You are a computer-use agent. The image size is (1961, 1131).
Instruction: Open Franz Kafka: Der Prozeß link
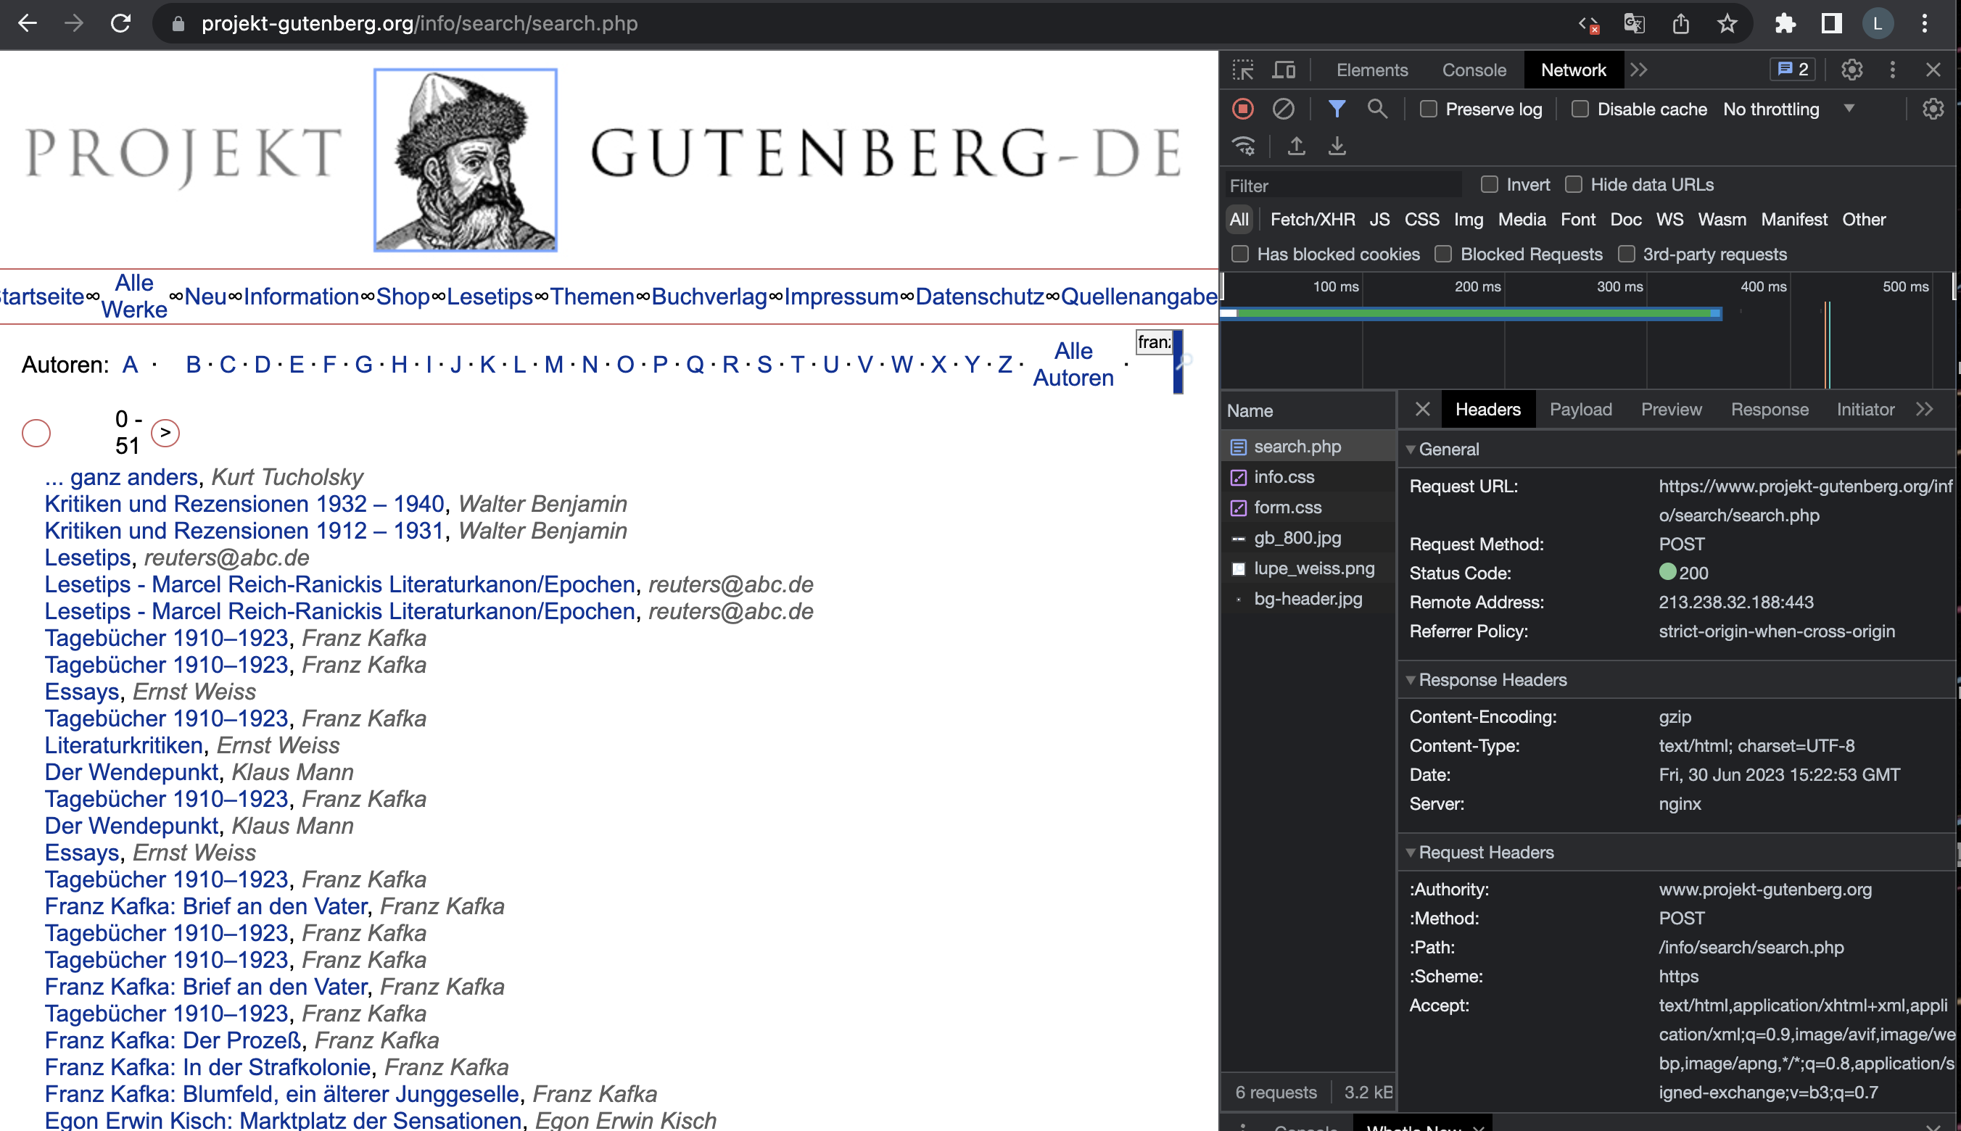(x=173, y=1040)
